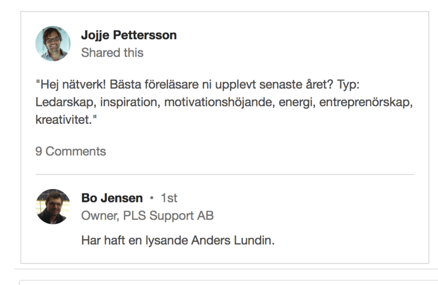The image size is (438, 285).
Task: Click the word 'Ledarskap' in the post
Action: [64, 102]
